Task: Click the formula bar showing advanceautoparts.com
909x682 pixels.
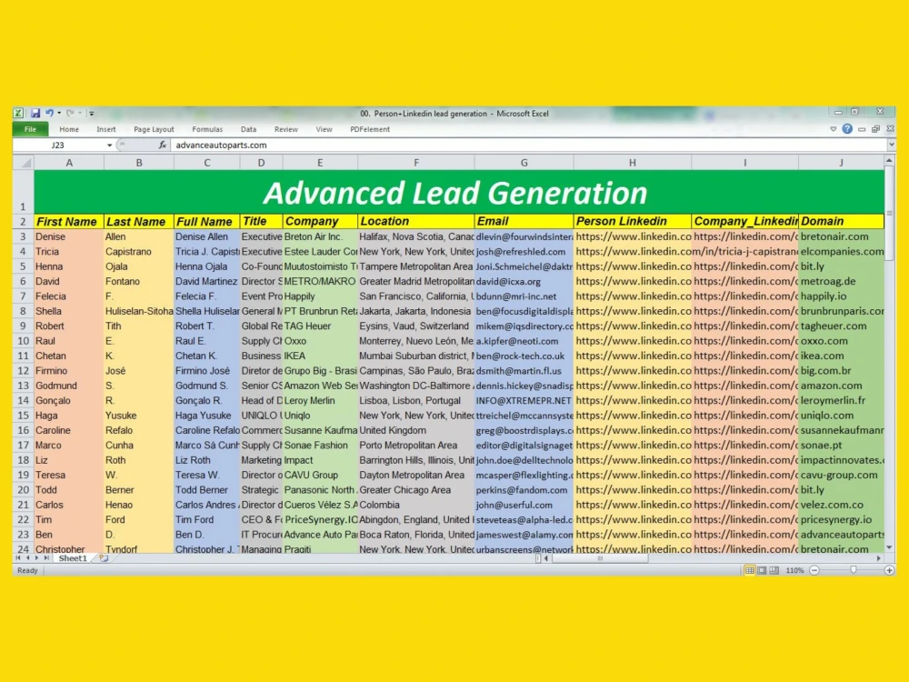Action: [x=529, y=145]
